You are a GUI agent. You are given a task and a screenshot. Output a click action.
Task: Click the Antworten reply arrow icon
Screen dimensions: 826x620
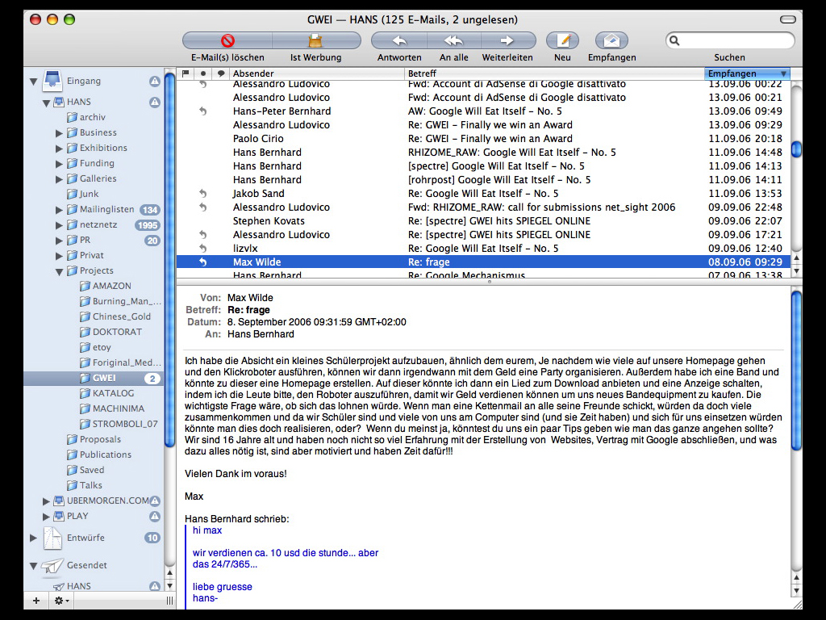point(398,40)
